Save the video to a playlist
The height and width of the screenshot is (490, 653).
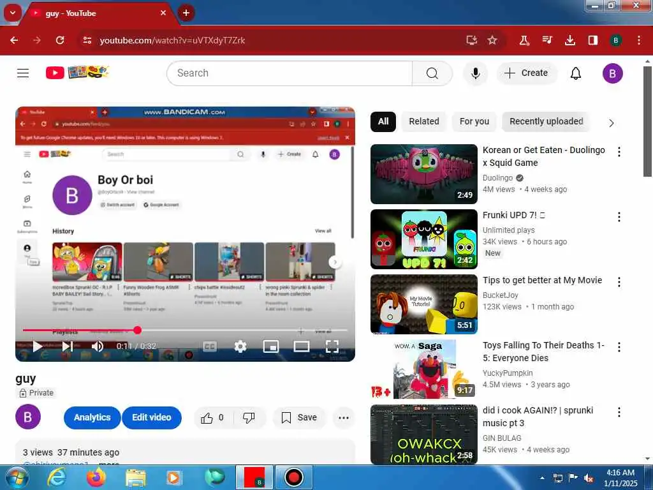299,417
